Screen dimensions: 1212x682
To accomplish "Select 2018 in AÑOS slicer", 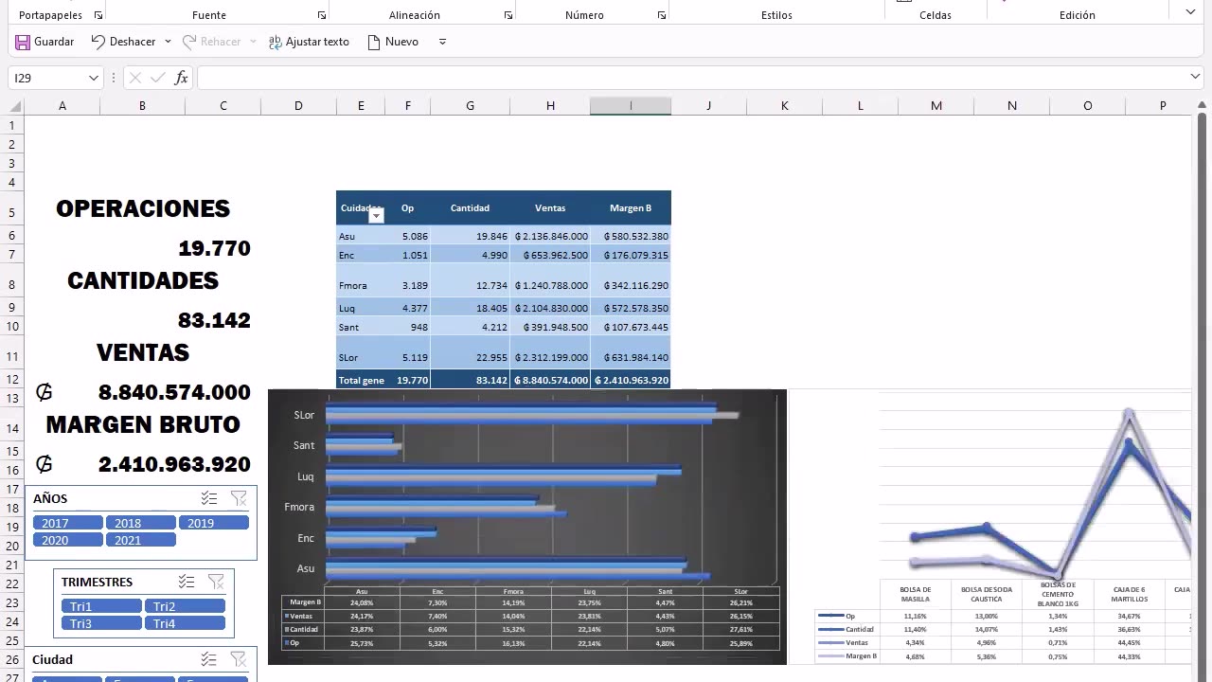I will 141,523.
